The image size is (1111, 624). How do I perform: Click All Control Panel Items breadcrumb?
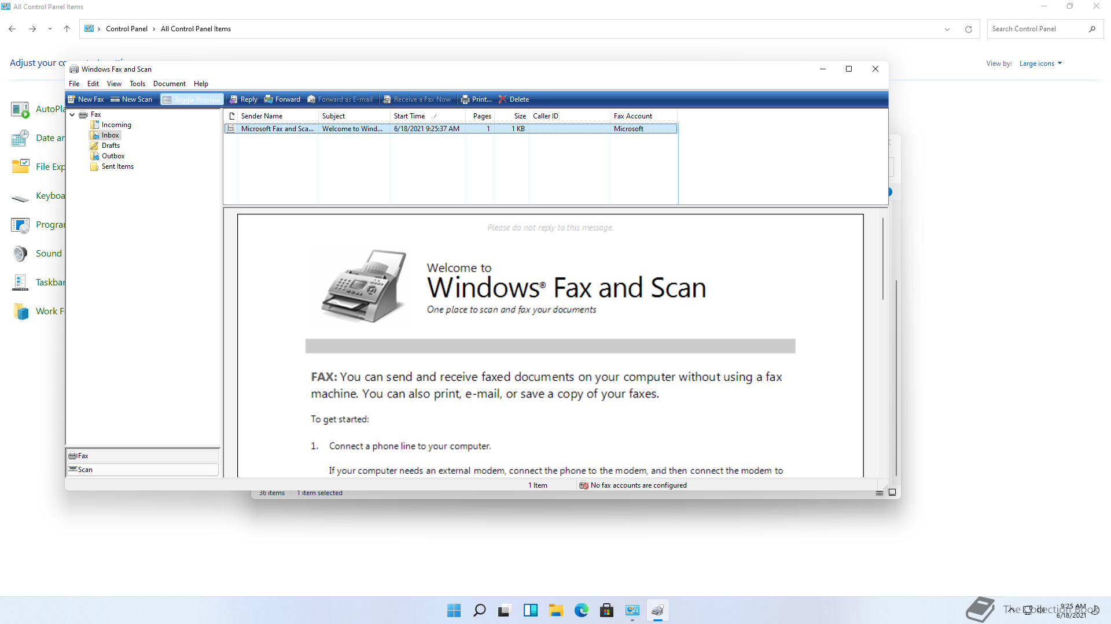[x=196, y=29]
